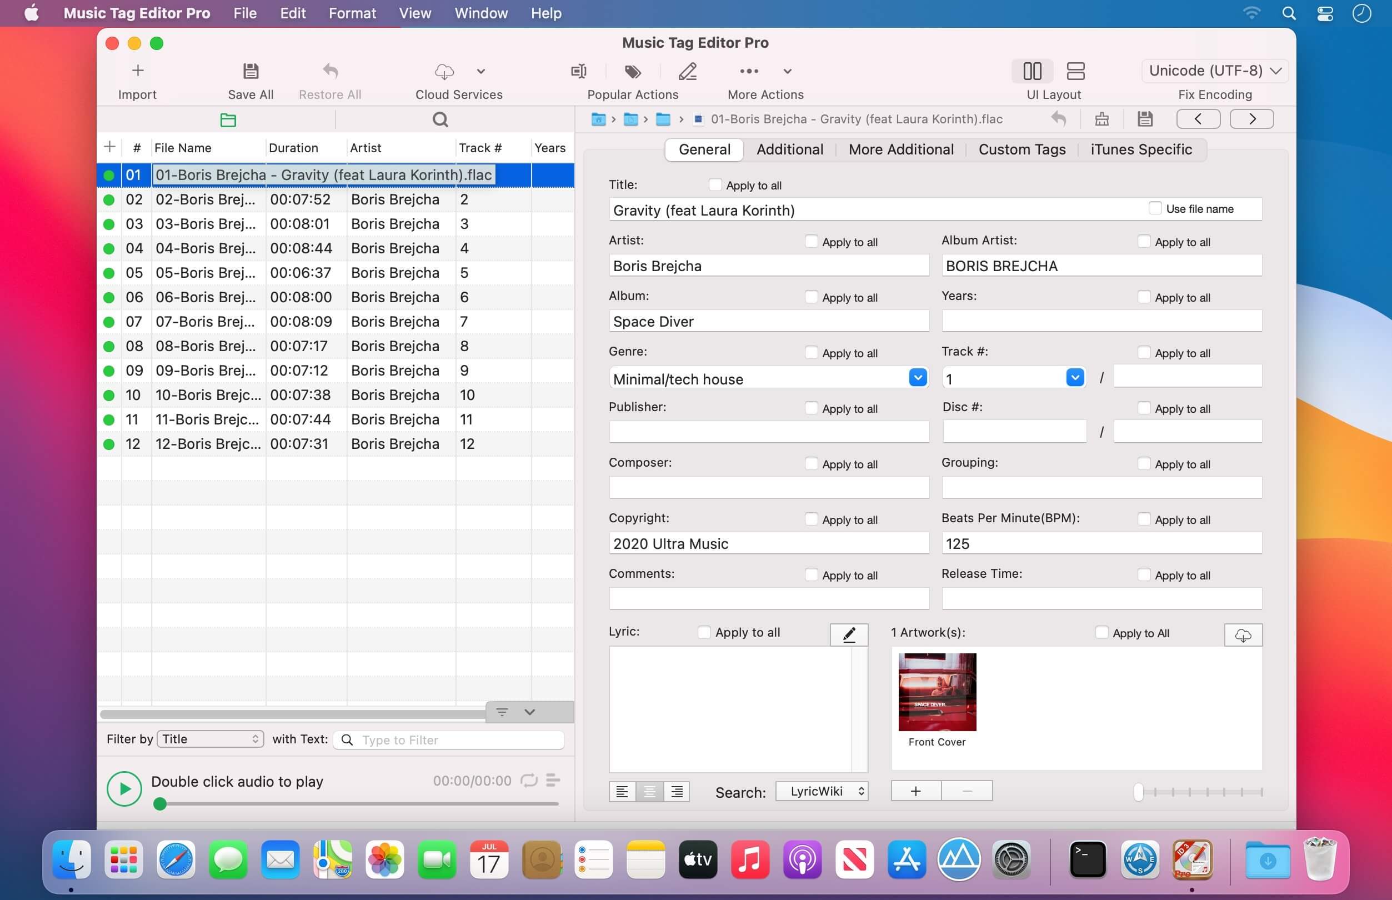Open the Unicode (UTF-8) encoding dropdown

point(1215,71)
